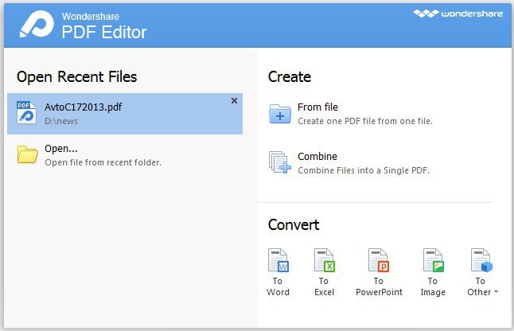This screenshot has height=331, width=514.
Task: Select the Combine create option
Action: pyautogui.click(x=317, y=157)
